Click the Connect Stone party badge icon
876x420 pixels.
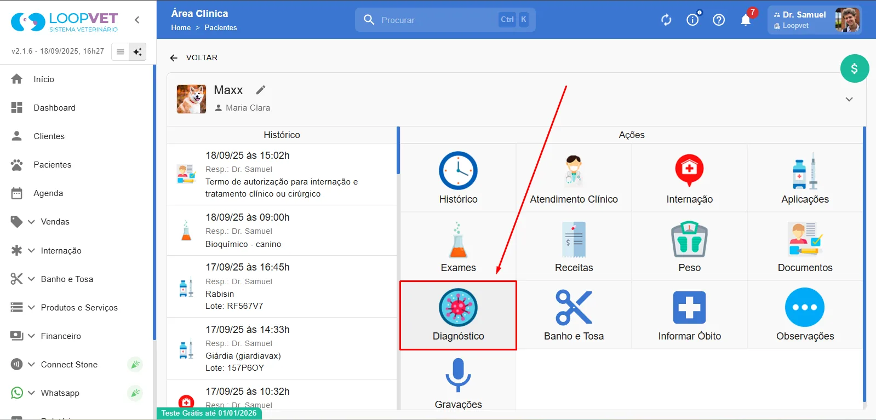(x=135, y=364)
